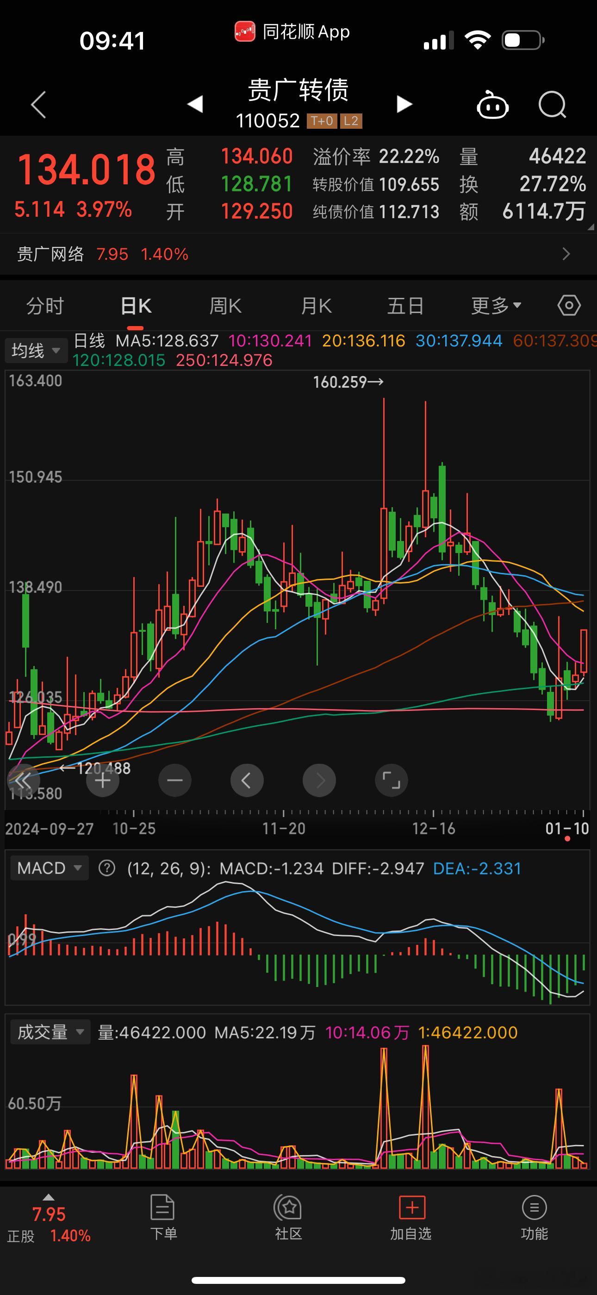Tap 溢价率 22.22% value
The image size is (597, 1295).
pyautogui.click(x=409, y=157)
